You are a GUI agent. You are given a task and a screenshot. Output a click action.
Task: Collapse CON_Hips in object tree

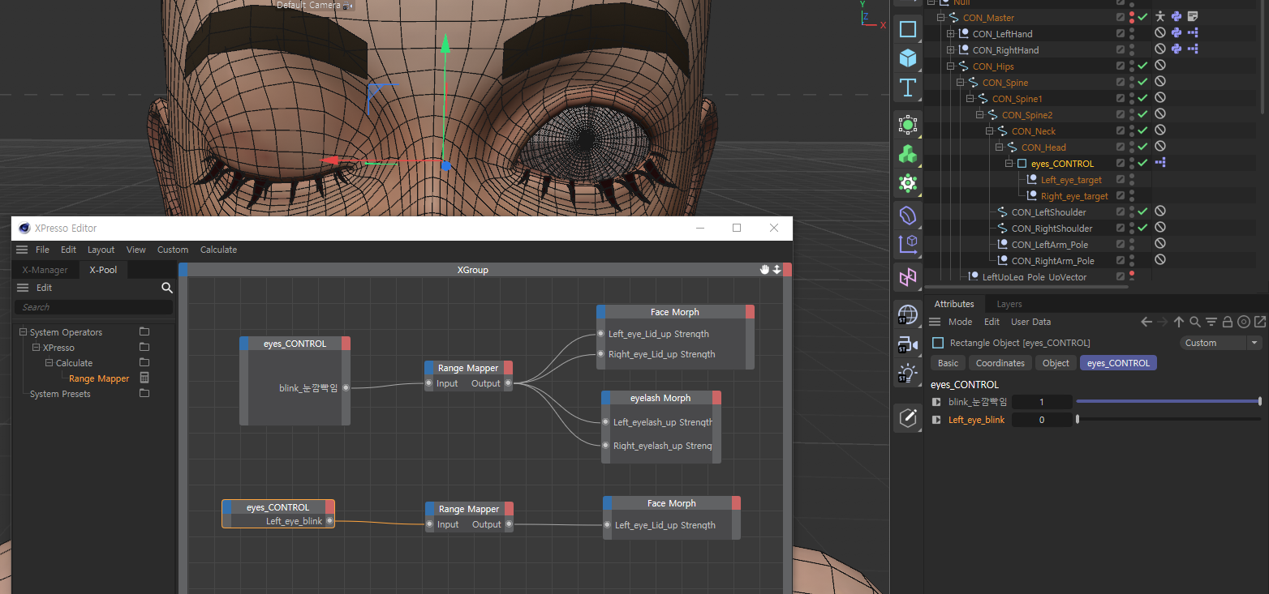coord(951,66)
